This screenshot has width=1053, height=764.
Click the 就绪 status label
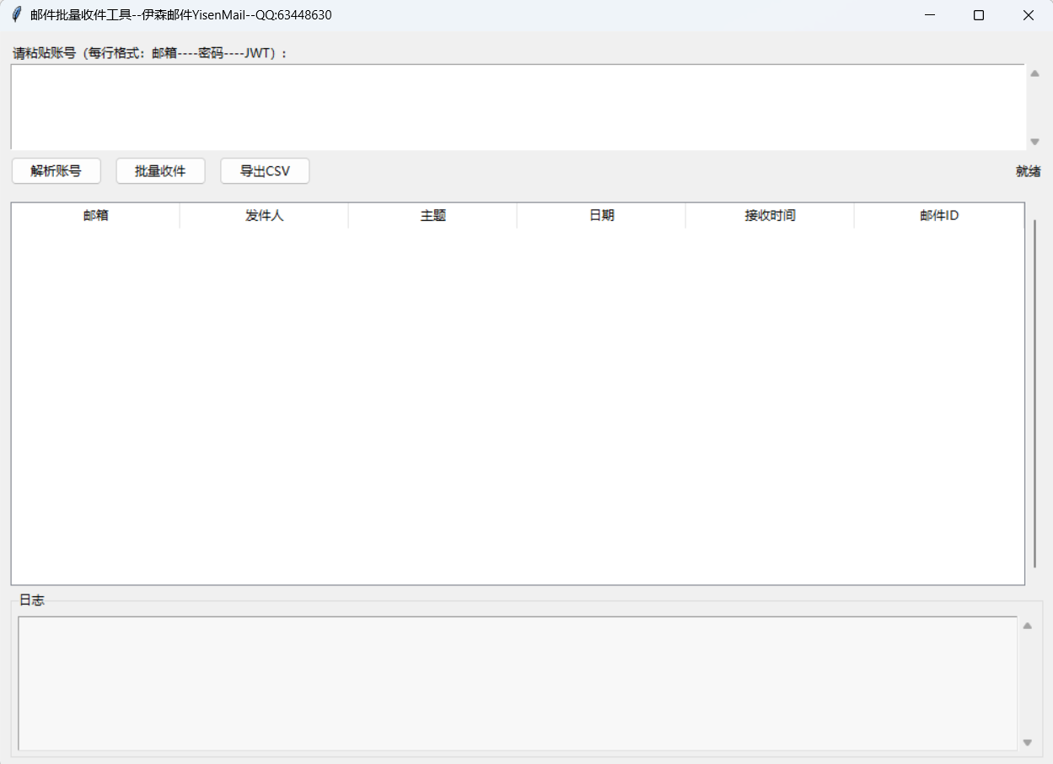click(x=1028, y=172)
